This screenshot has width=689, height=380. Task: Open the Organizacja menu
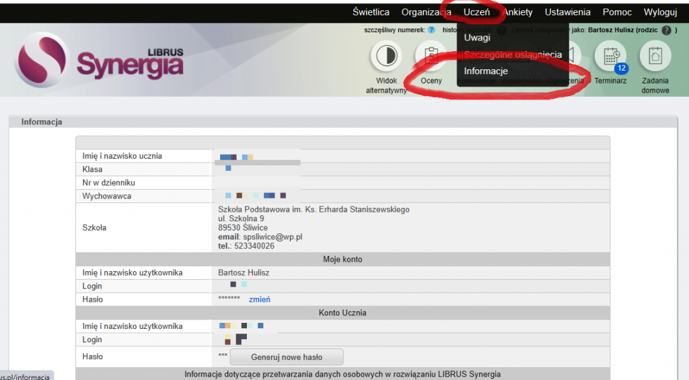[426, 12]
